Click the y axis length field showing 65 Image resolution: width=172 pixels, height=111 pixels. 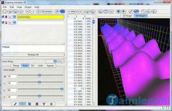(x=12, y=90)
